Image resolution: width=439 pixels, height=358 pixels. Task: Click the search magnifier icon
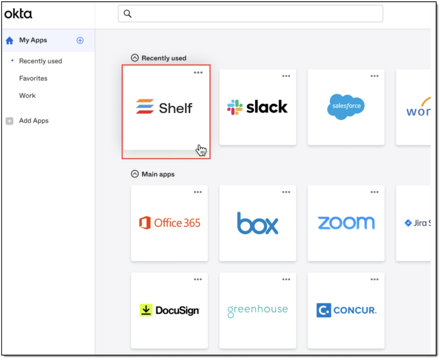[128, 14]
